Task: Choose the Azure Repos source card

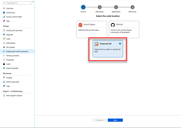Action: pos(92,29)
